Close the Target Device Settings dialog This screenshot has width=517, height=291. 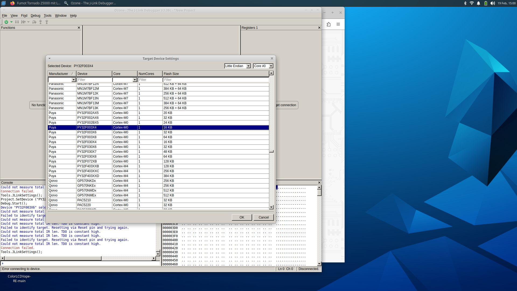click(x=272, y=58)
